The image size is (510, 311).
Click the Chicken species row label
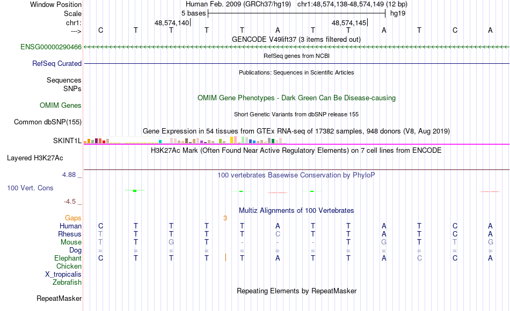69,266
